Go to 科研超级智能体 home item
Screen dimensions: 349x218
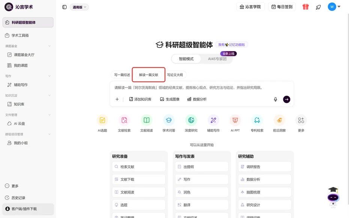[28, 22]
